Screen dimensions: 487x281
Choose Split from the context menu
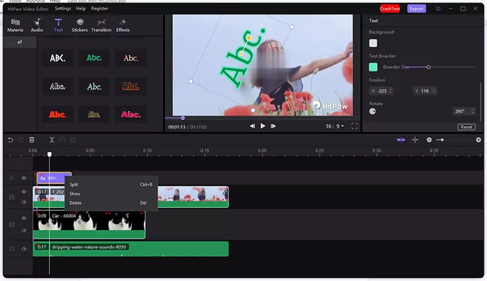point(74,184)
